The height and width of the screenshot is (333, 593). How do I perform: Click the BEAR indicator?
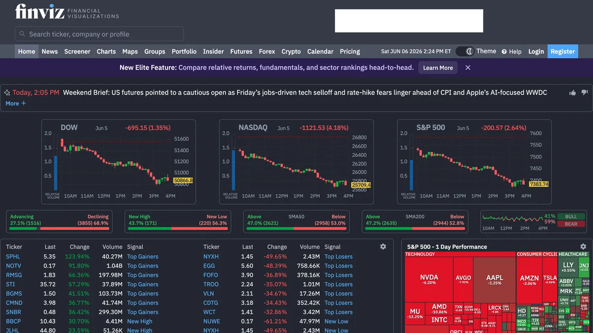tap(571, 224)
